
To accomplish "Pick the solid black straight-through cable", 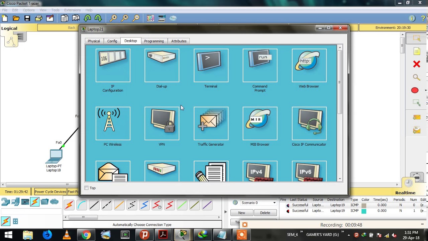I will tap(94, 205).
